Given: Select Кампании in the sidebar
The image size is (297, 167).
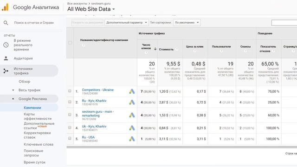Looking at the screenshot, I should click(x=32, y=108).
